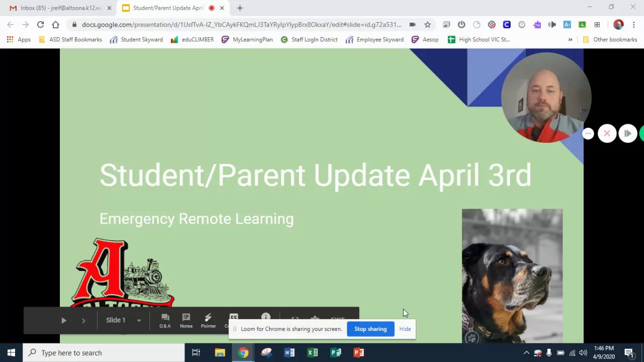Reload the current page

[40, 24]
